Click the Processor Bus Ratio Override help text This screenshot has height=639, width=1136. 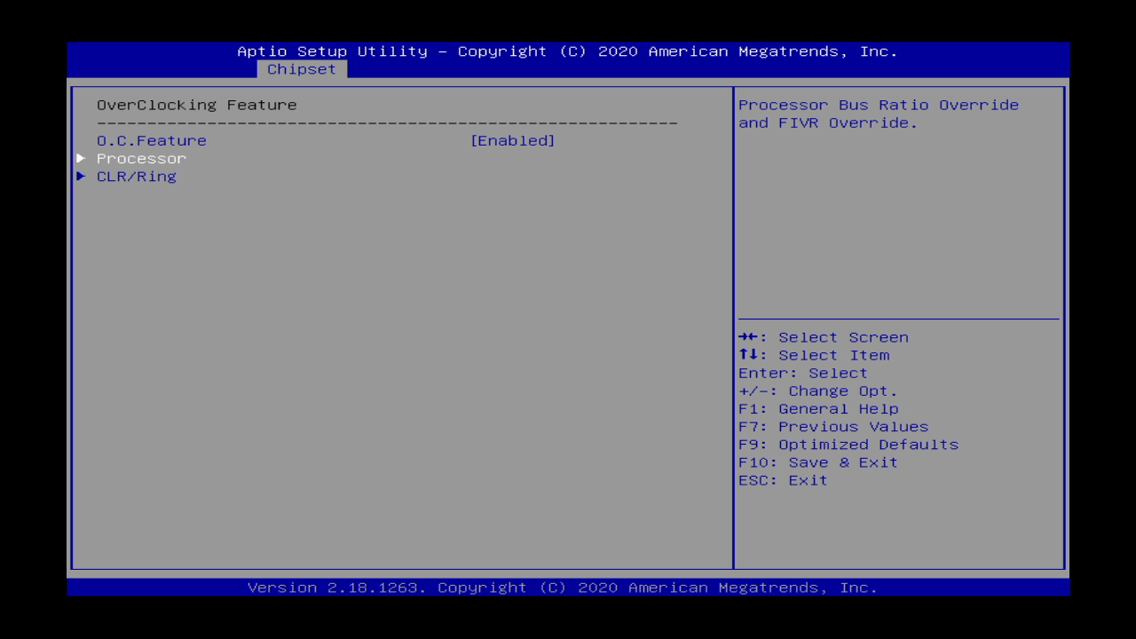tap(879, 114)
